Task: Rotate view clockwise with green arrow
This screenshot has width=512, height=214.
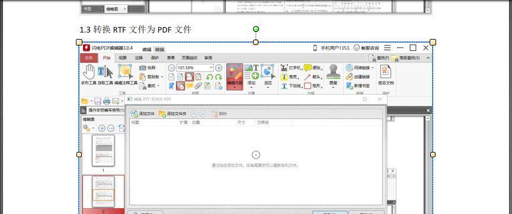Action: 219,77
